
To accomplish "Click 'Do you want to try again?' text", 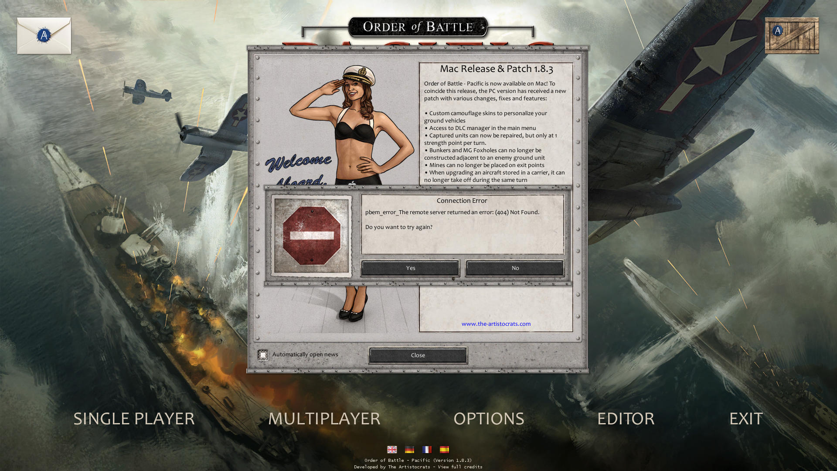I will pos(398,227).
